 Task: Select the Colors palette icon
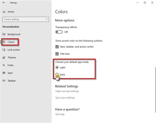pos(4,42)
